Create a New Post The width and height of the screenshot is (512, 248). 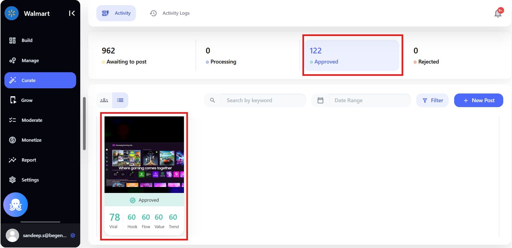(x=479, y=100)
